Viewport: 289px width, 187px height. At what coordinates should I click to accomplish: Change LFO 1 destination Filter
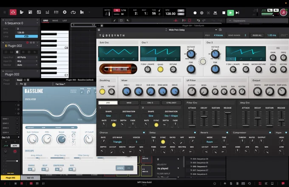click(x=129, y=116)
